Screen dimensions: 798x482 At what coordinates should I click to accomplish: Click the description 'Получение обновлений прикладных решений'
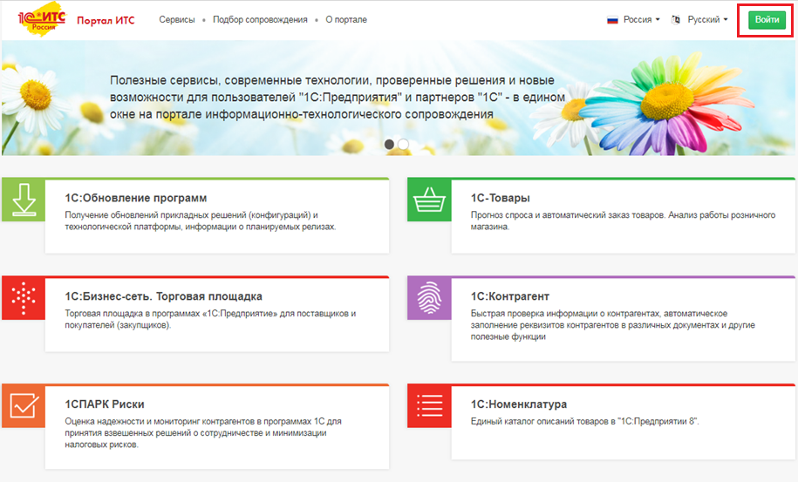point(200,221)
